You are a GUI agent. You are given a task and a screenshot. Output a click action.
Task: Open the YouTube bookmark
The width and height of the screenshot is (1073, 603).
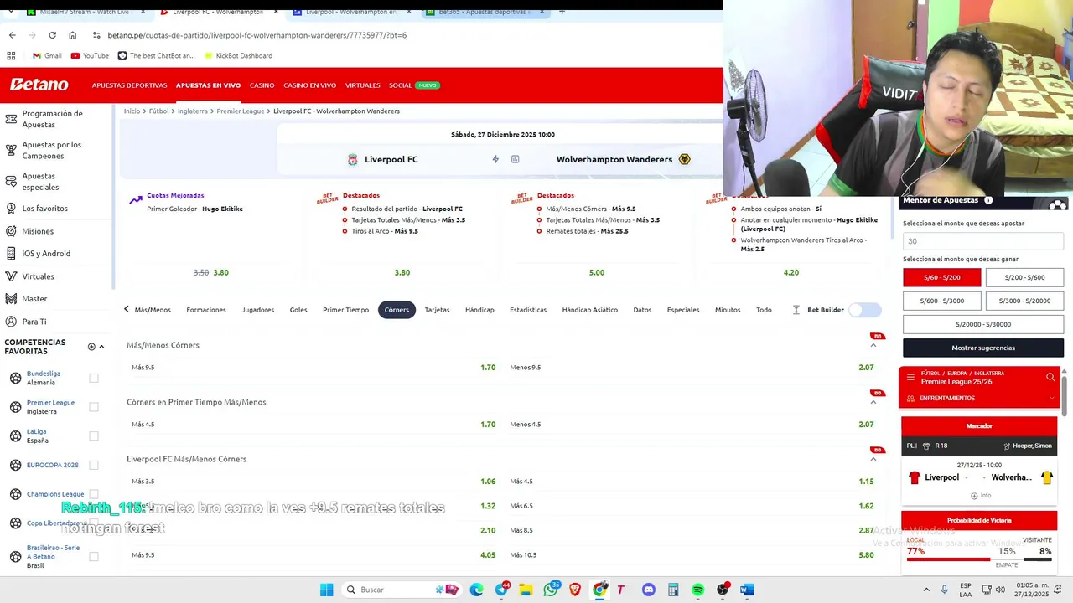coord(90,56)
